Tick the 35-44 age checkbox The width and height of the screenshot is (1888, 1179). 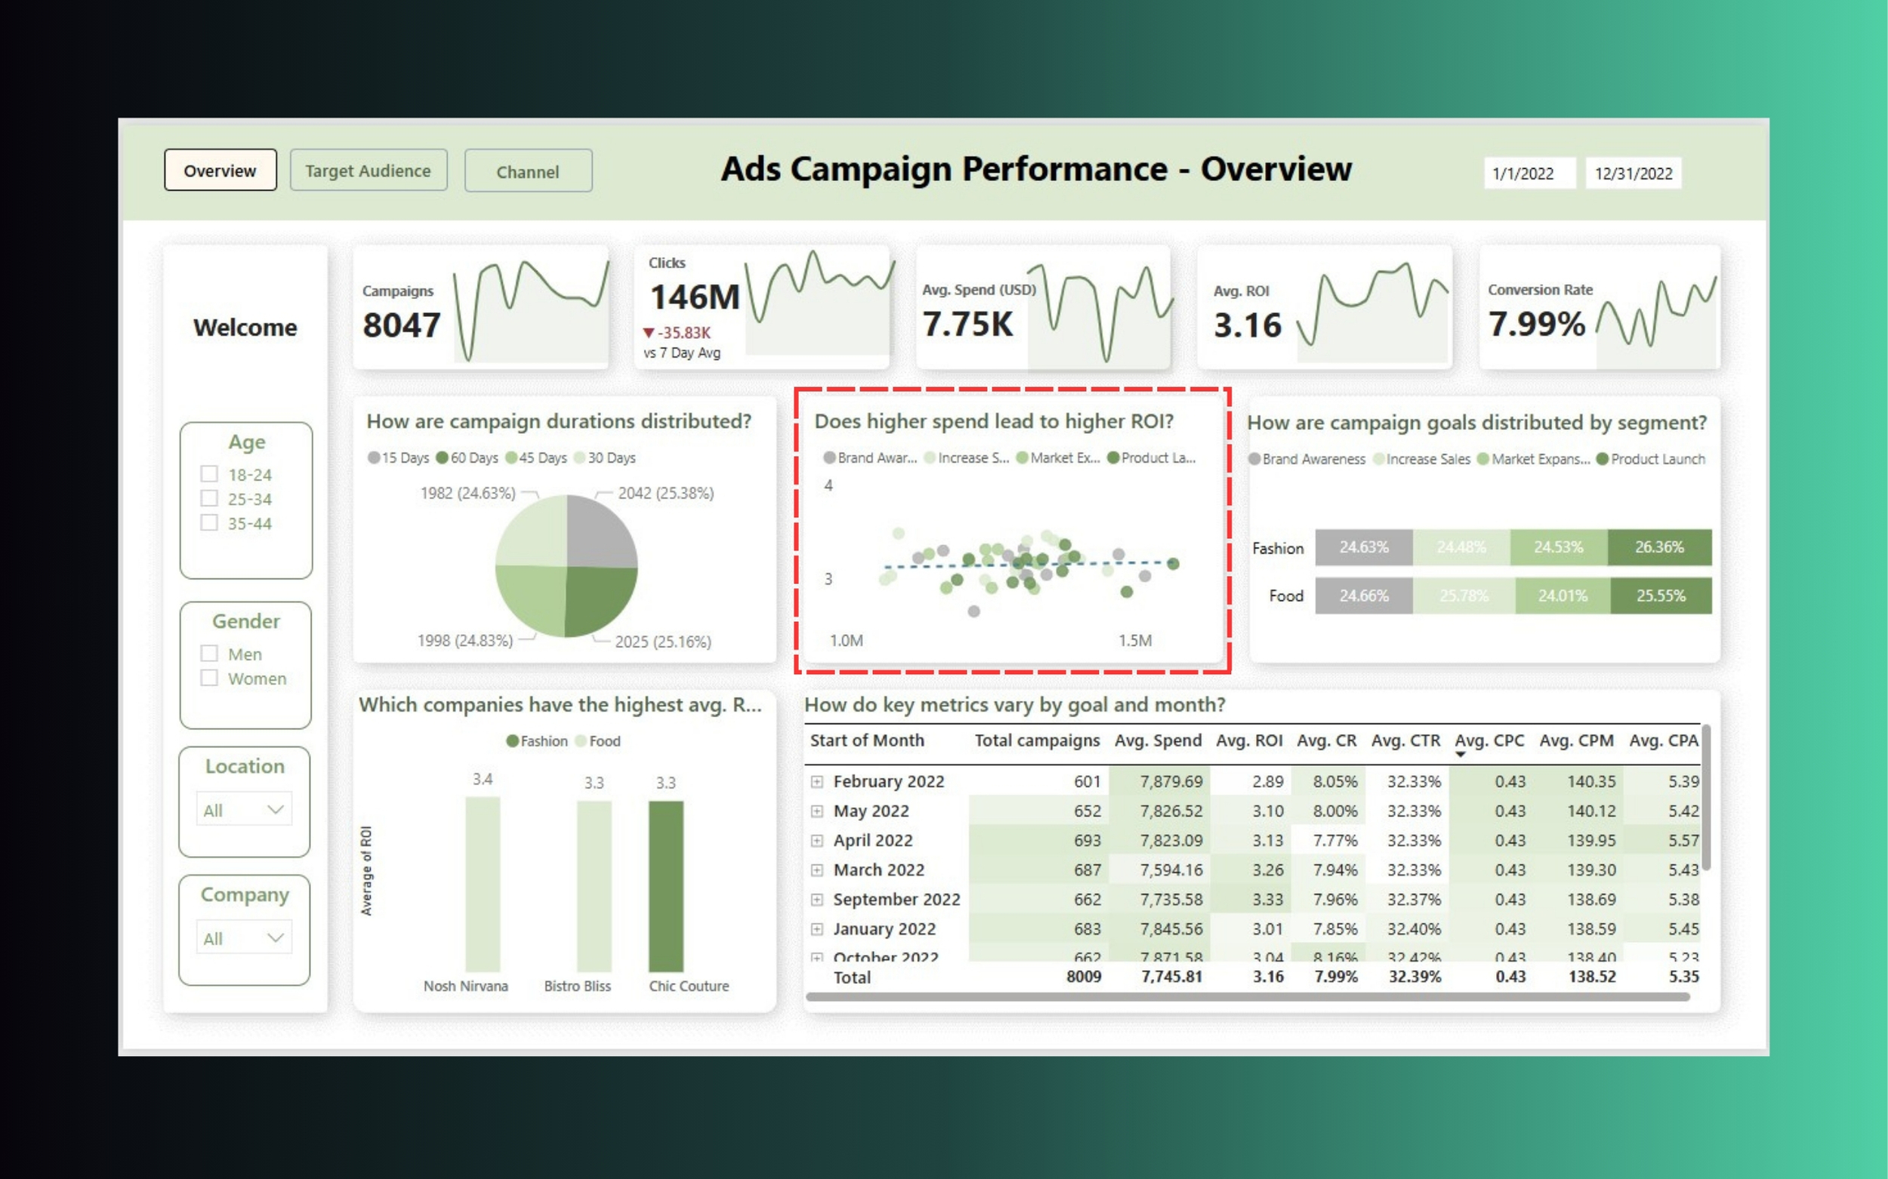[x=209, y=522]
